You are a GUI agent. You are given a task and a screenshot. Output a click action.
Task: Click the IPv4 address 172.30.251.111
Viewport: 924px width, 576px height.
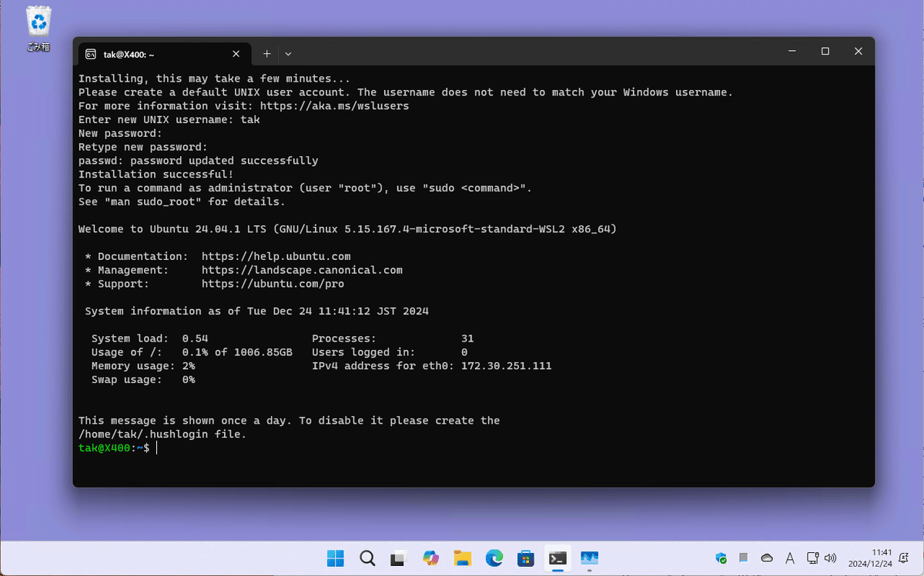[x=506, y=366]
